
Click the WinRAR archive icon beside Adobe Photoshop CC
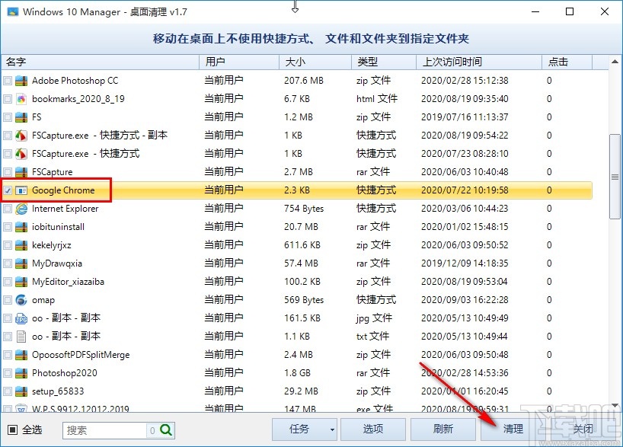point(23,80)
